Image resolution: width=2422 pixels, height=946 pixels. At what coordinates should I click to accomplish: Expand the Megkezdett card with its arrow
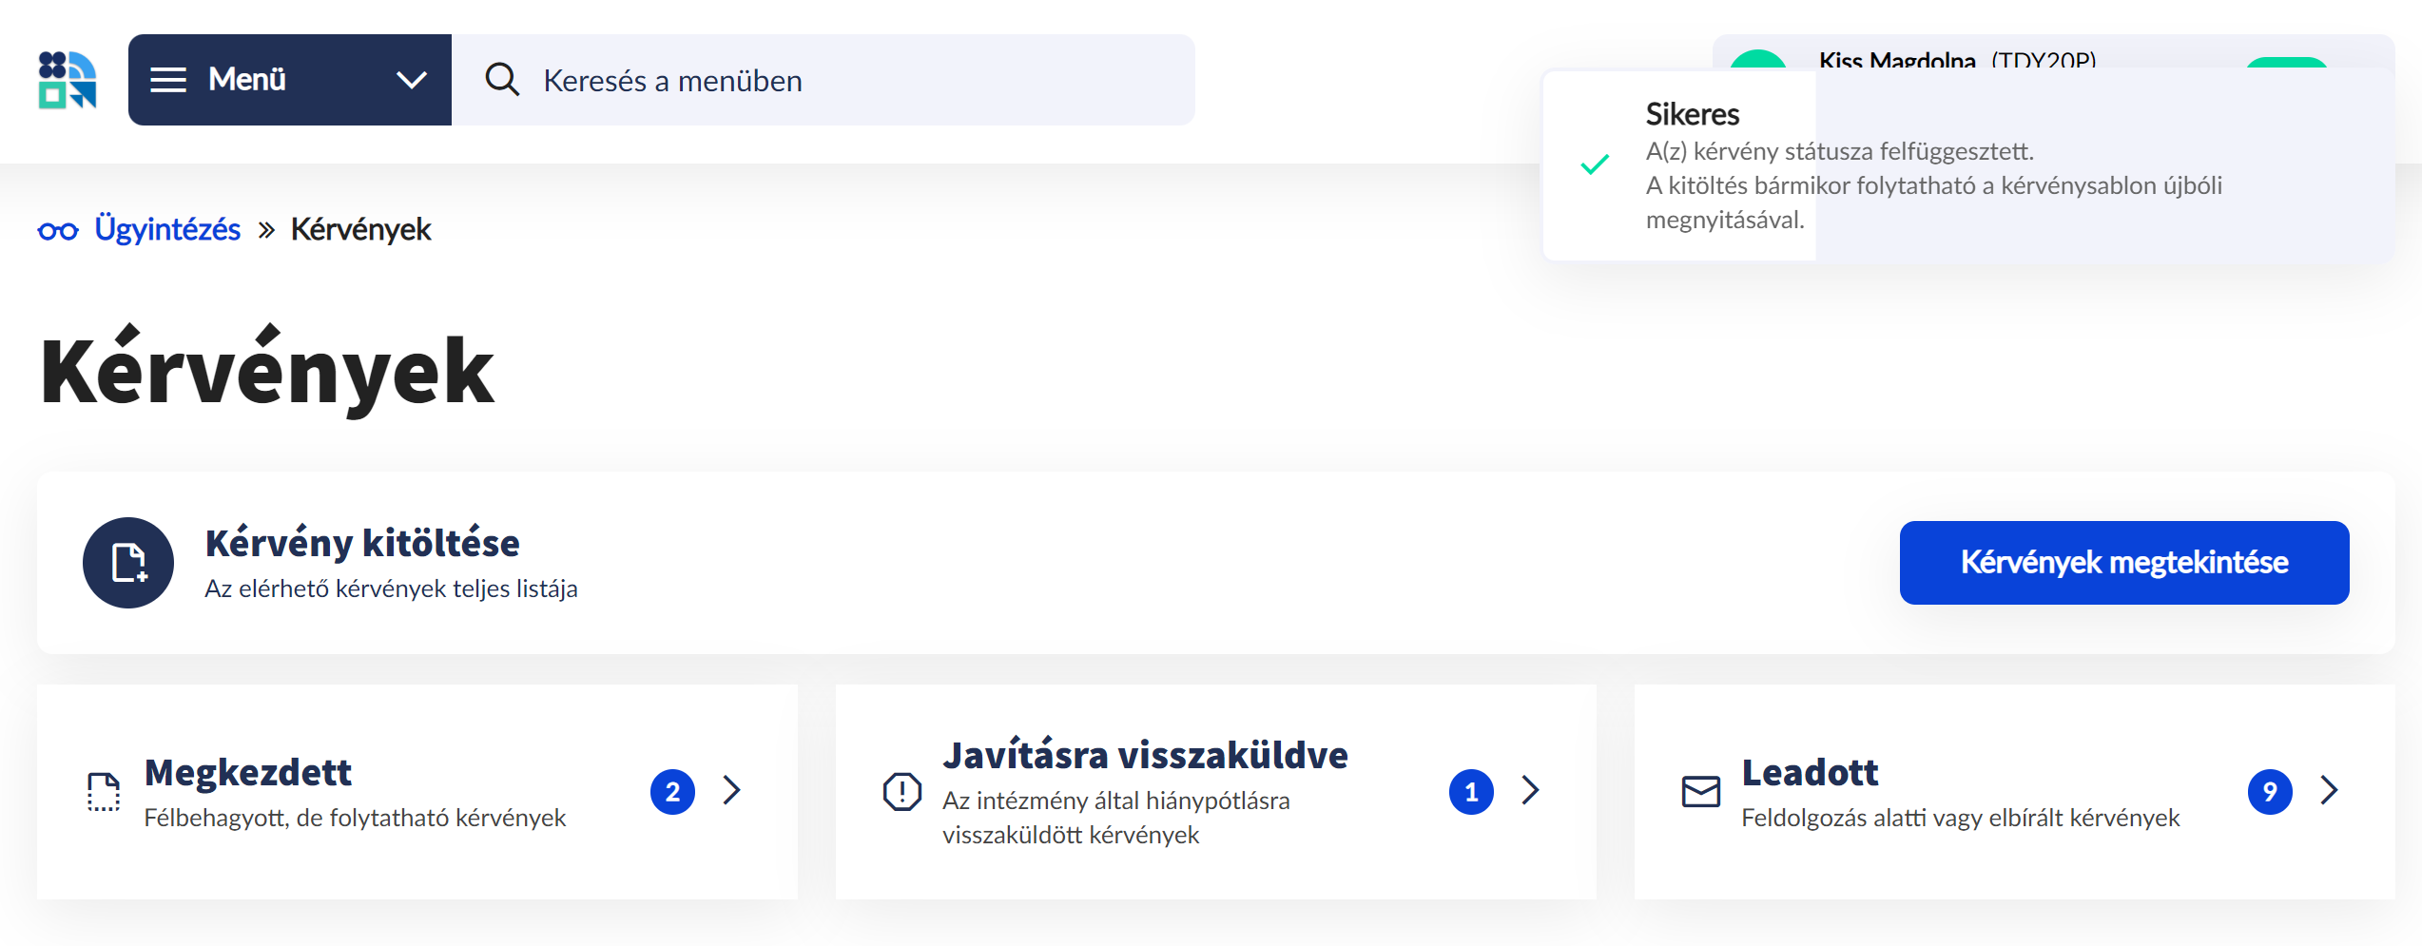pos(730,790)
